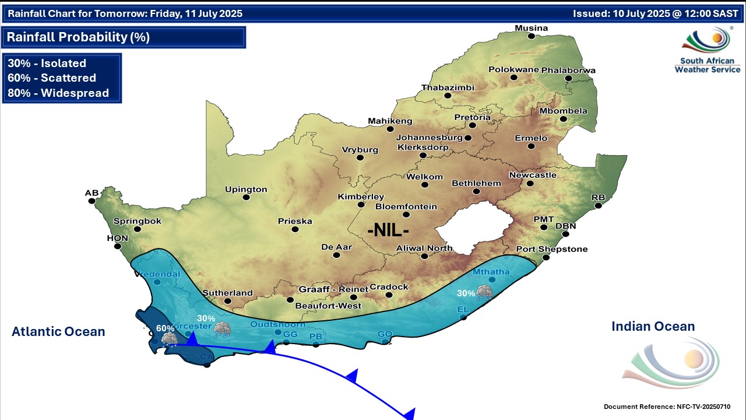
Task: Select the 80% - Widespread legend entry
Action: coord(58,93)
